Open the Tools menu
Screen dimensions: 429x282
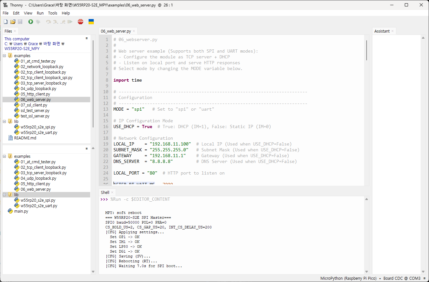click(x=53, y=13)
